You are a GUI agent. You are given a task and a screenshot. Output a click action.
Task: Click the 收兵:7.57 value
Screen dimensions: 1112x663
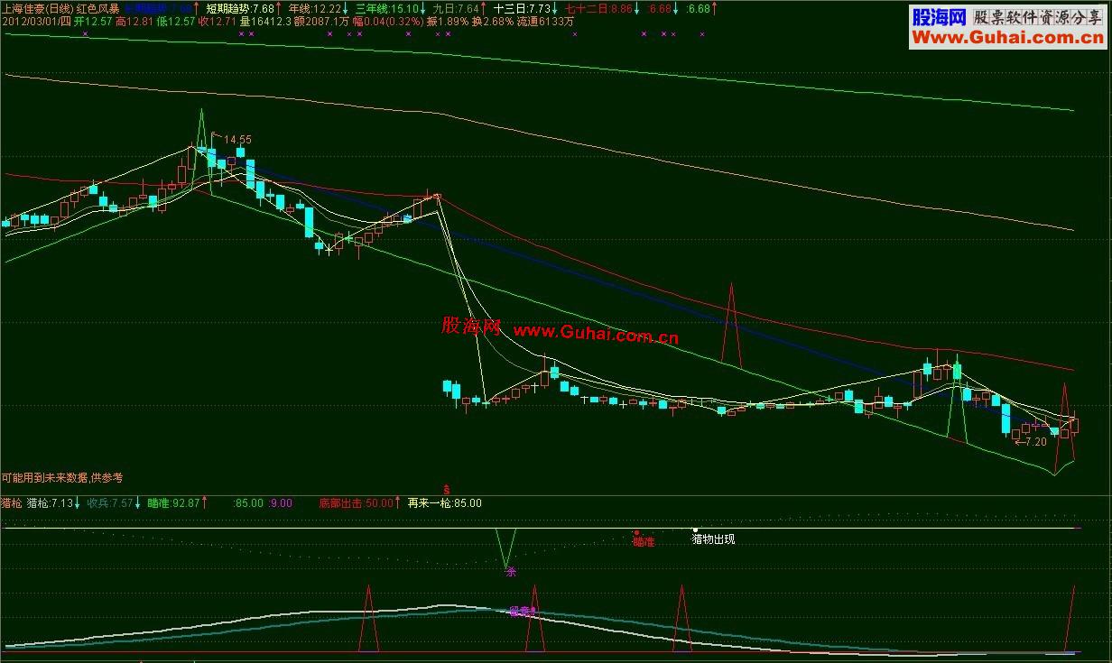109,503
